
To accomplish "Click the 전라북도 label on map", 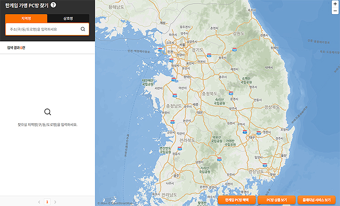I will [187, 140].
